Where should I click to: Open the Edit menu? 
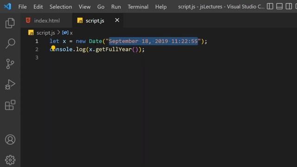pyautogui.click(x=38, y=7)
